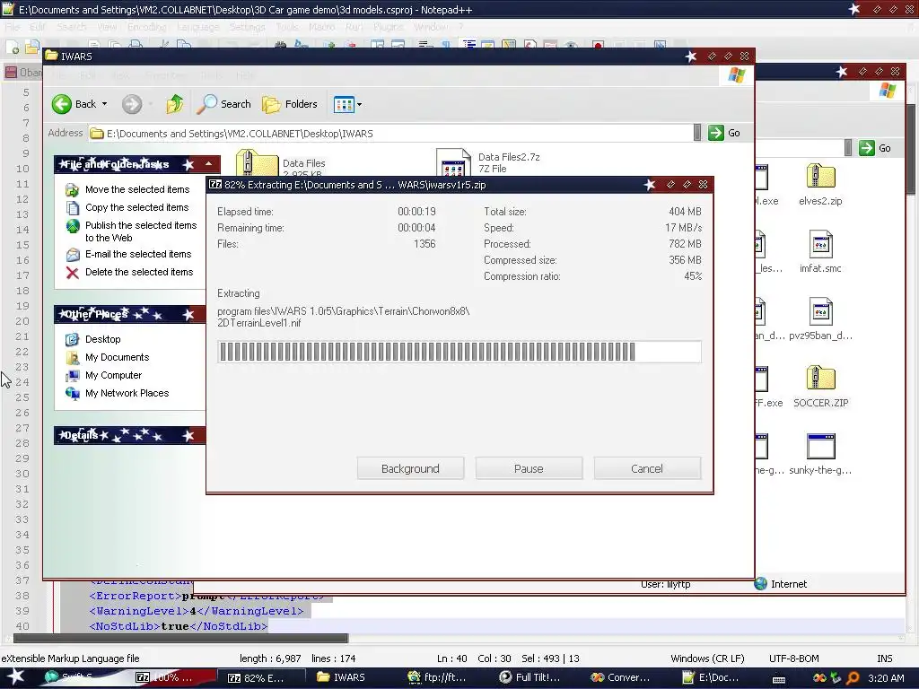Open My Network Places from Other Places
The width and height of the screenshot is (919, 689).
pos(127,393)
